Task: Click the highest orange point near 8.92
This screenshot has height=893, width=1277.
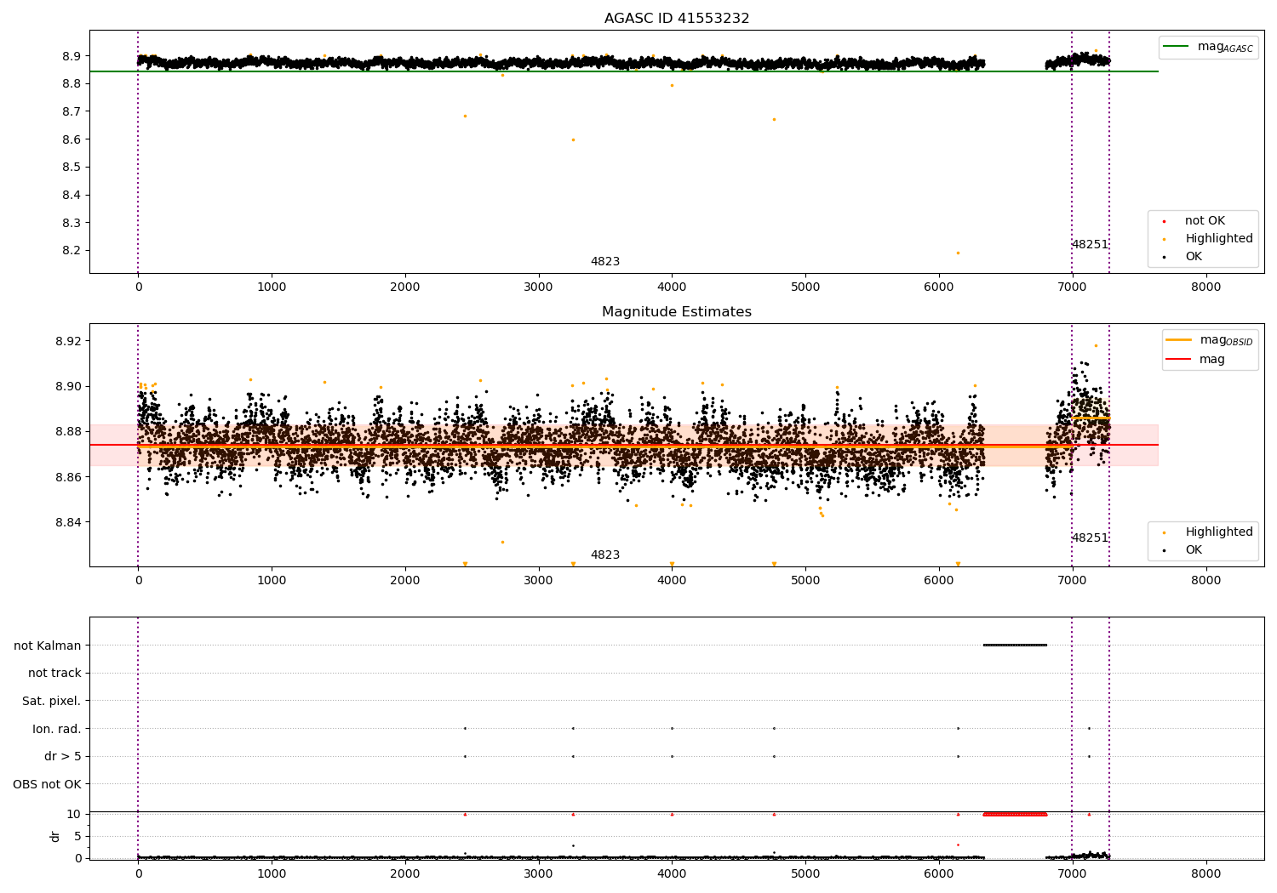Action: click(x=1096, y=345)
